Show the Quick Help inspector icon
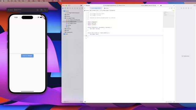 186,8
